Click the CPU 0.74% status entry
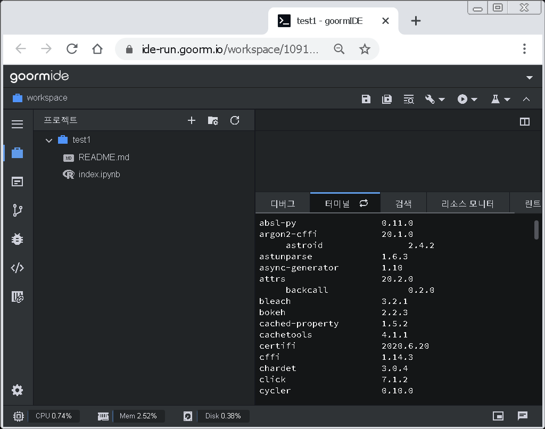This screenshot has height=429, width=545. pos(54,416)
